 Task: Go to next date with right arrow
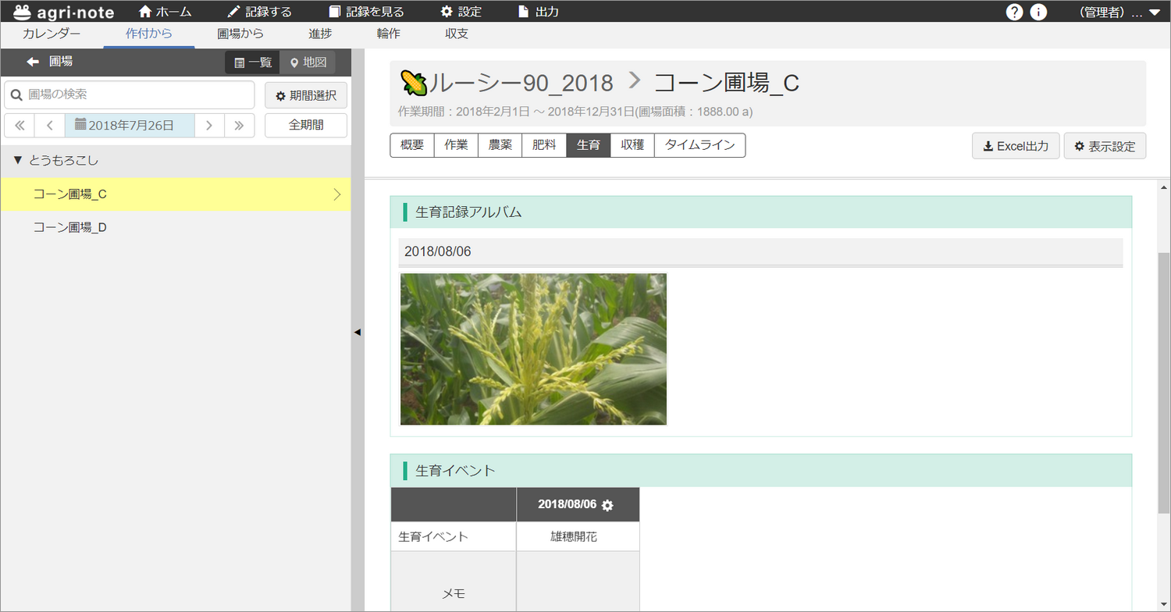pyautogui.click(x=209, y=125)
